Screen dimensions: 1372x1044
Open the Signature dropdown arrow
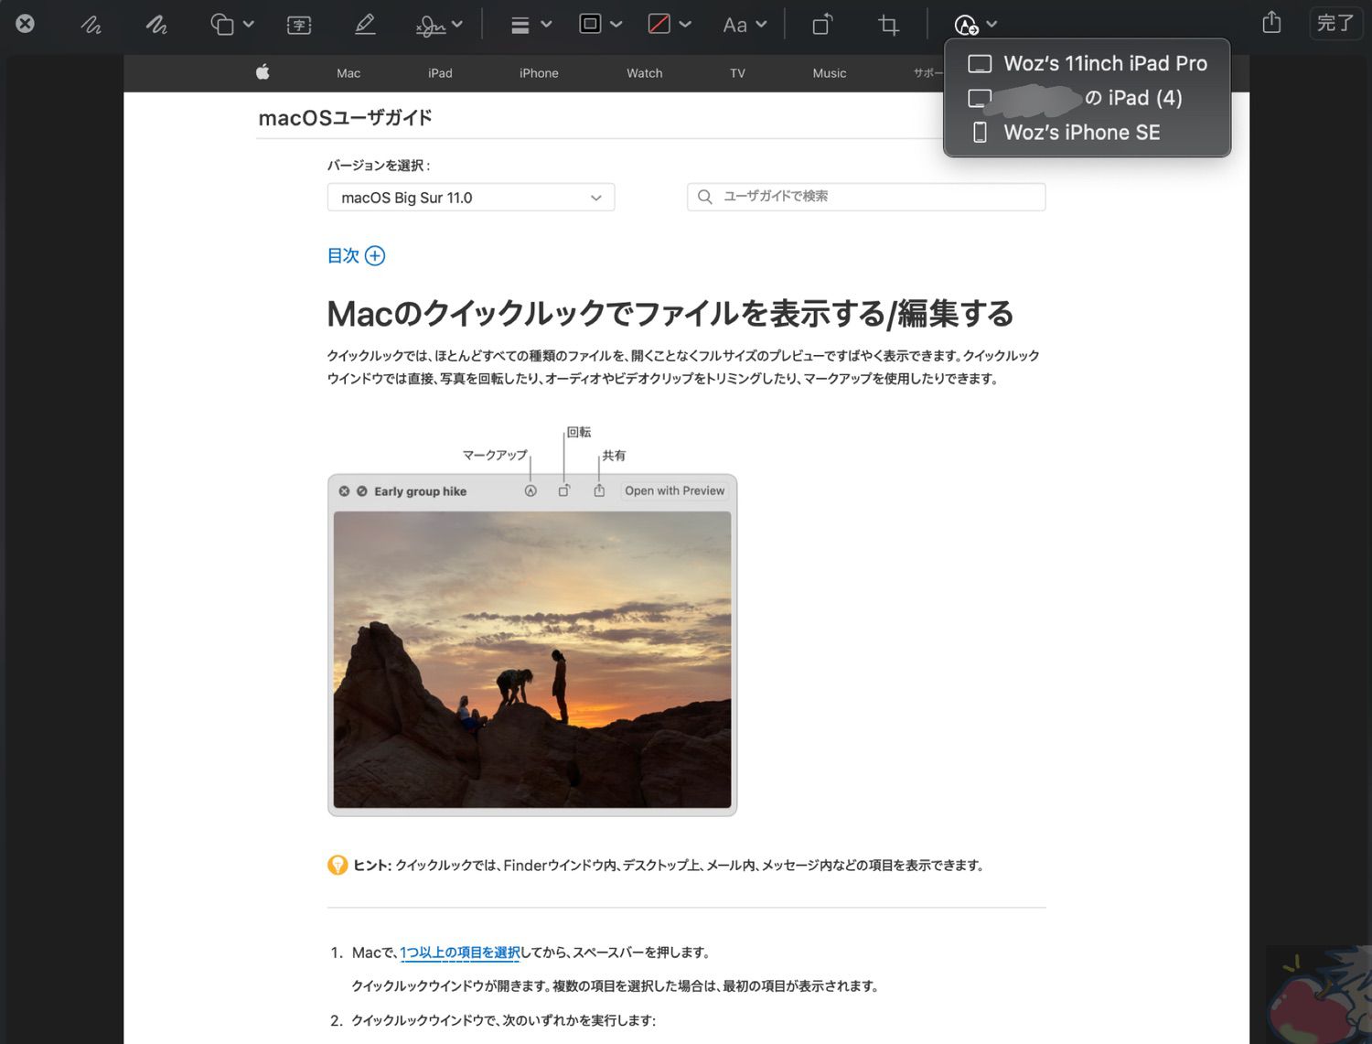coord(457,25)
